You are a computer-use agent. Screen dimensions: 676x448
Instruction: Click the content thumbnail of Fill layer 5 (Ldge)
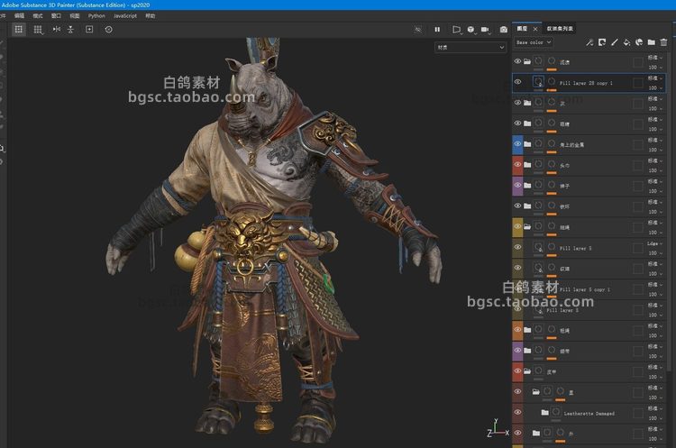point(538,247)
